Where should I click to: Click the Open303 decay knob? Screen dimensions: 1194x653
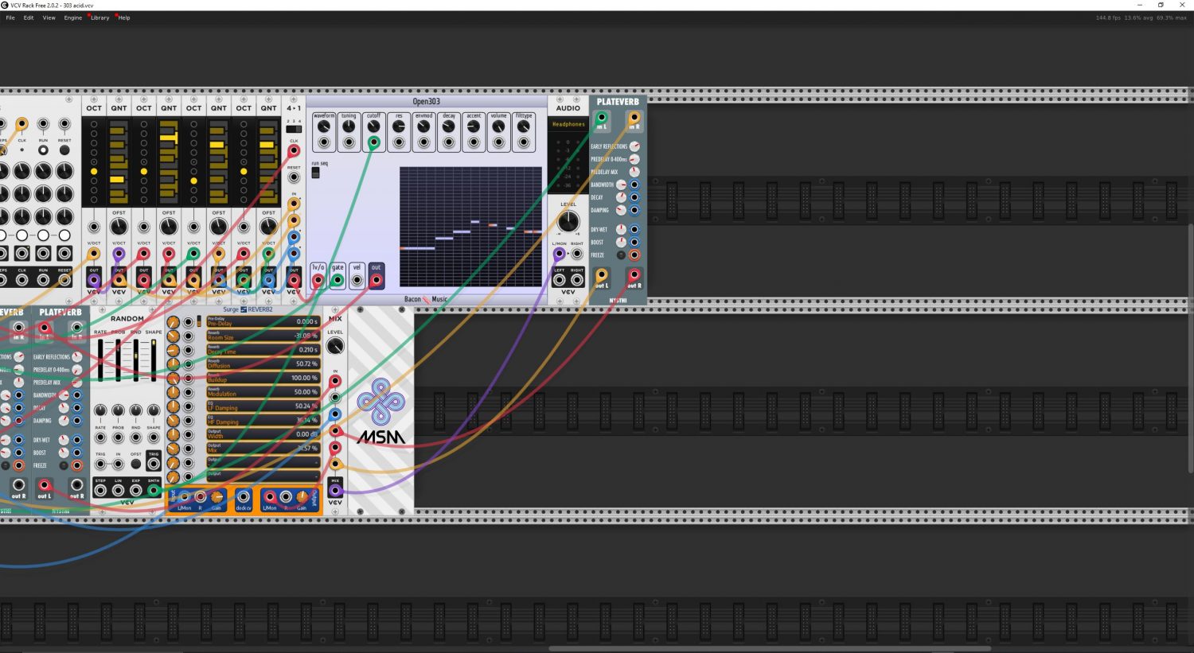[x=449, y=126]
